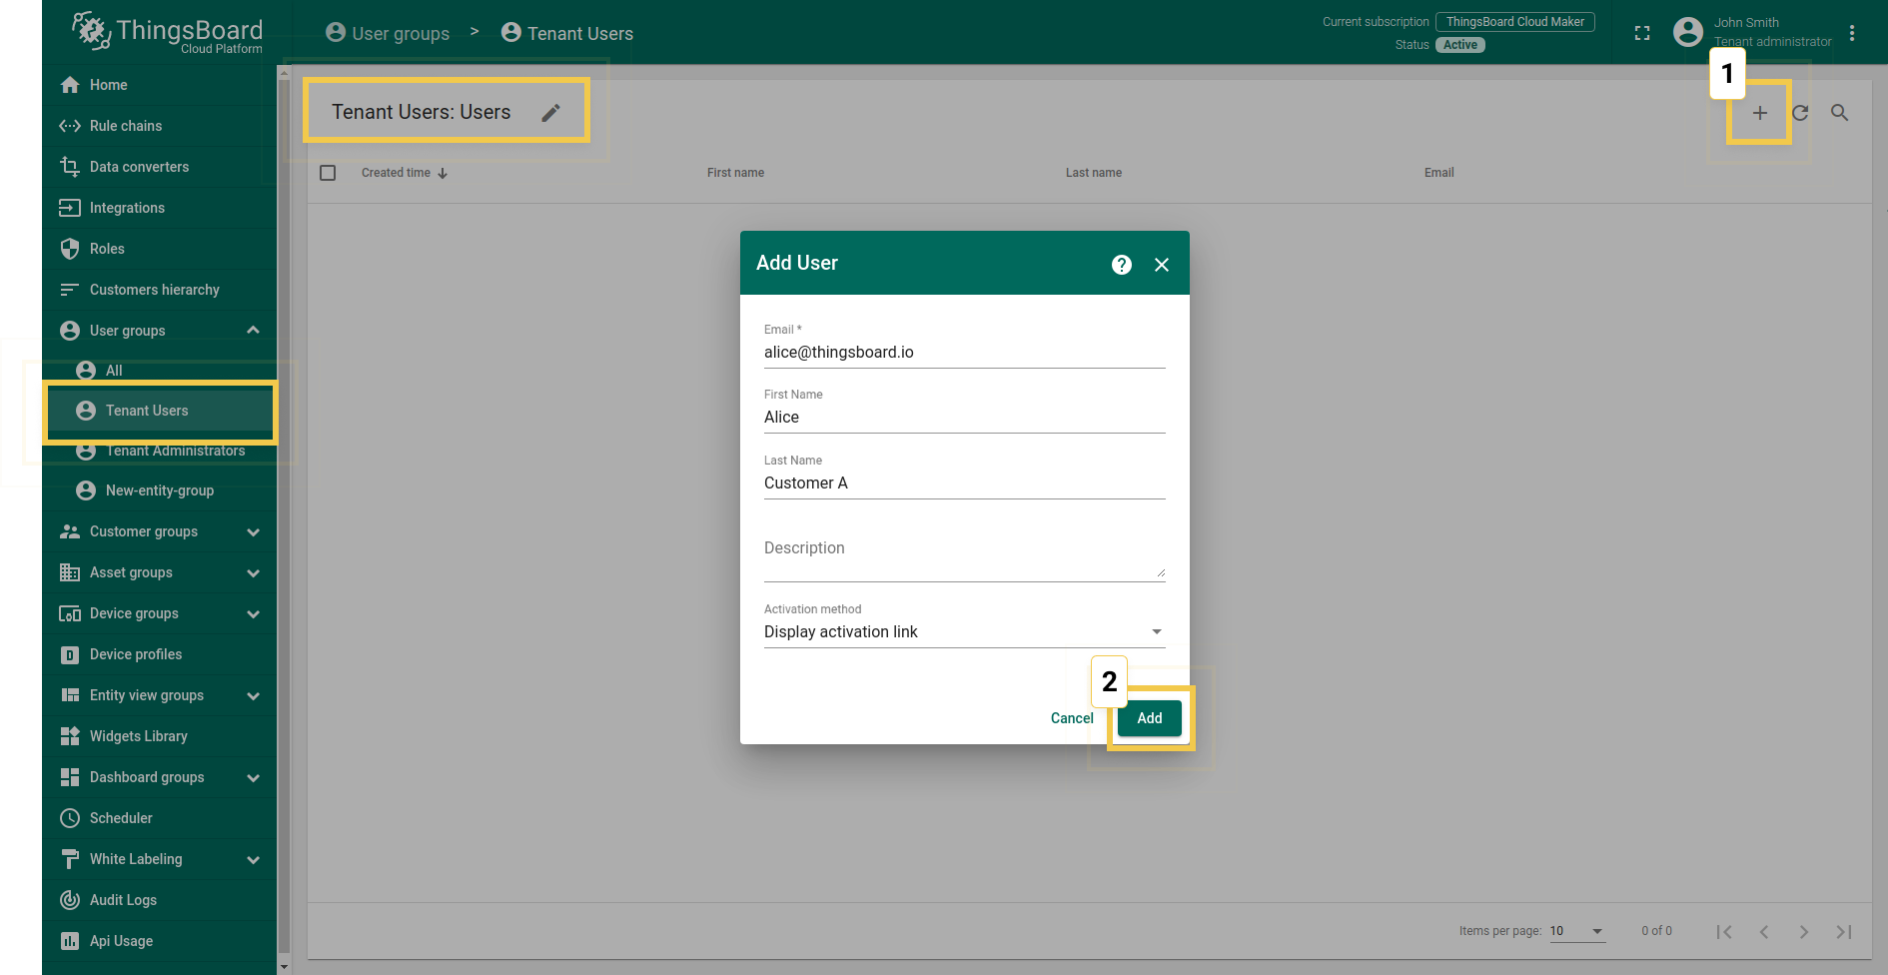Edit the Tenant Users group title

(x=550, y=113)
